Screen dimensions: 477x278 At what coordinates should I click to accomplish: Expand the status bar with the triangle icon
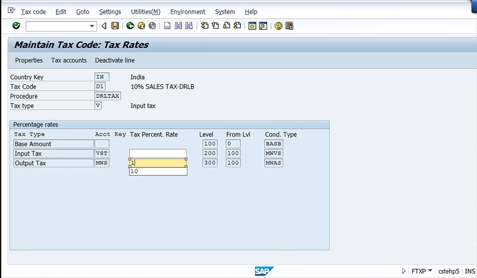pyautogui.click(x=404, y=271)
